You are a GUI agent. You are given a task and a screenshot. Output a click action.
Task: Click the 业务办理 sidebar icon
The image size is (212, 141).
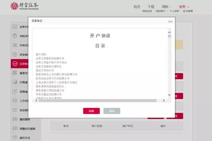[15, 27]
